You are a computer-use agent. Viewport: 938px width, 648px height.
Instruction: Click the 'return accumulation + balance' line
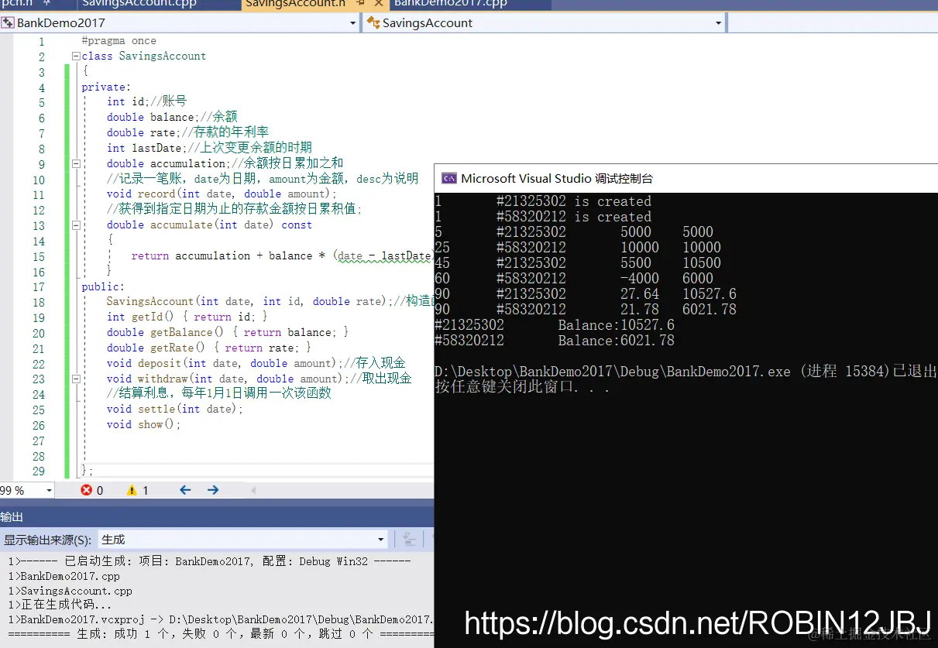point(281,256)
